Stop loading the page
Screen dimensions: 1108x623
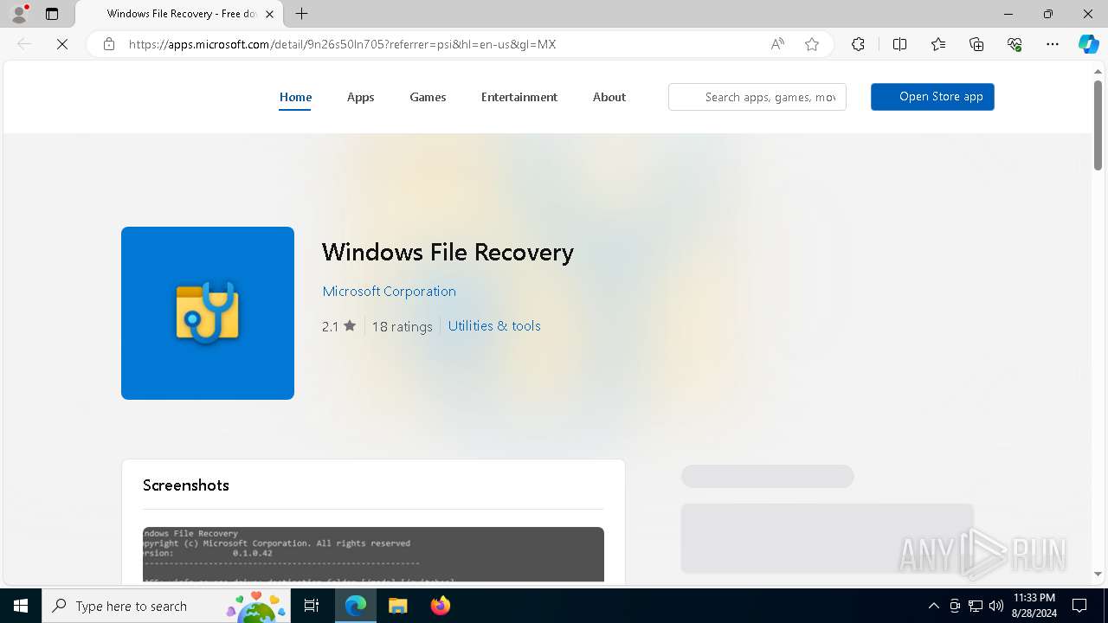(x=62, y=44)
